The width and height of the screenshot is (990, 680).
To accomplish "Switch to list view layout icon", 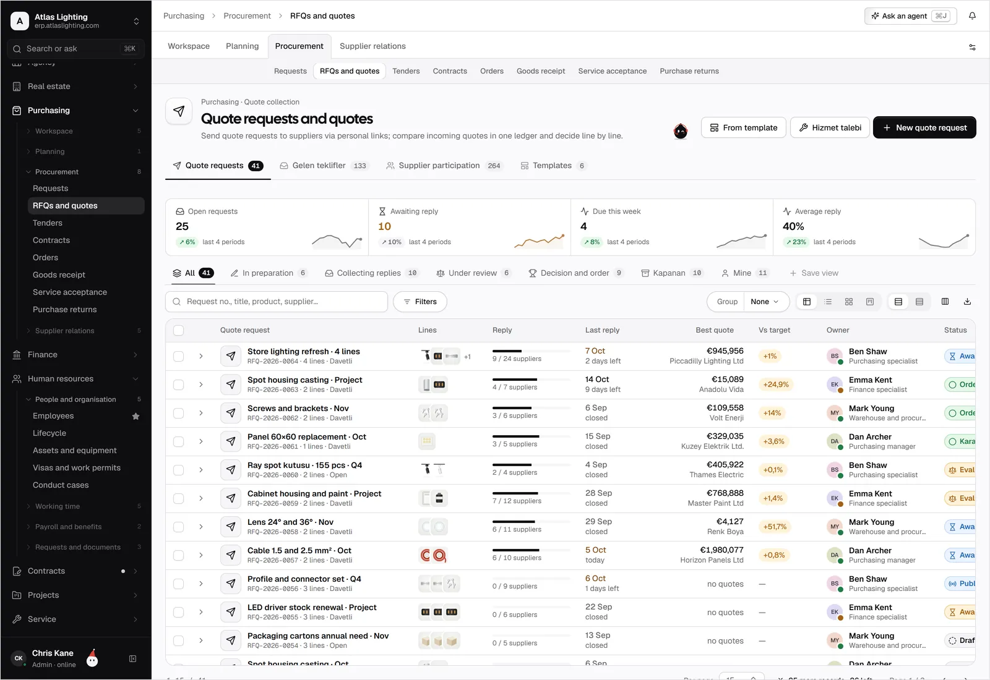I will coord(828,302).
